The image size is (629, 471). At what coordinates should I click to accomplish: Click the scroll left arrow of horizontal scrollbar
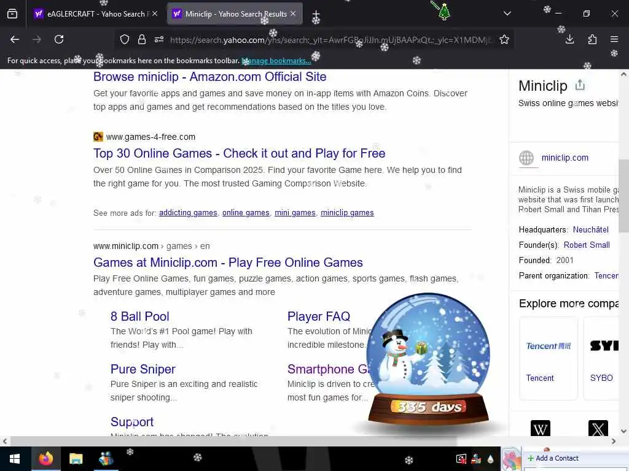click(x=4, y=441)
